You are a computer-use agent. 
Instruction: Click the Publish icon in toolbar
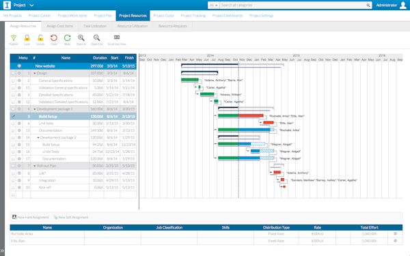coord(14,38)
